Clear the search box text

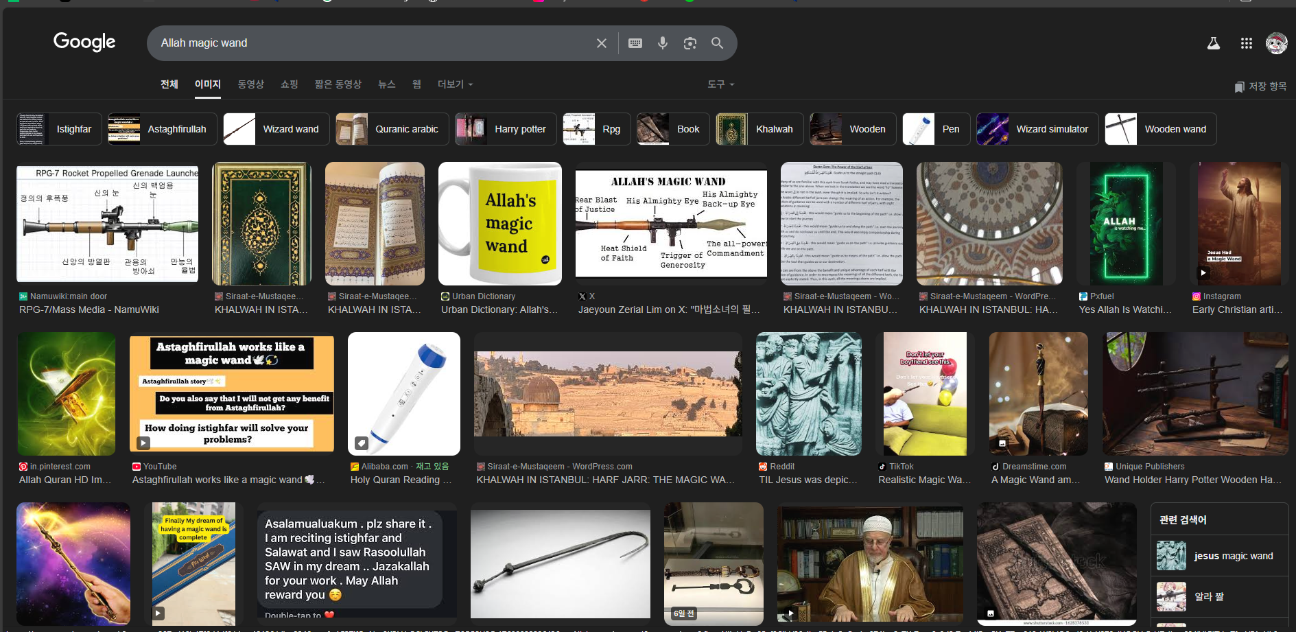point(601,43)
